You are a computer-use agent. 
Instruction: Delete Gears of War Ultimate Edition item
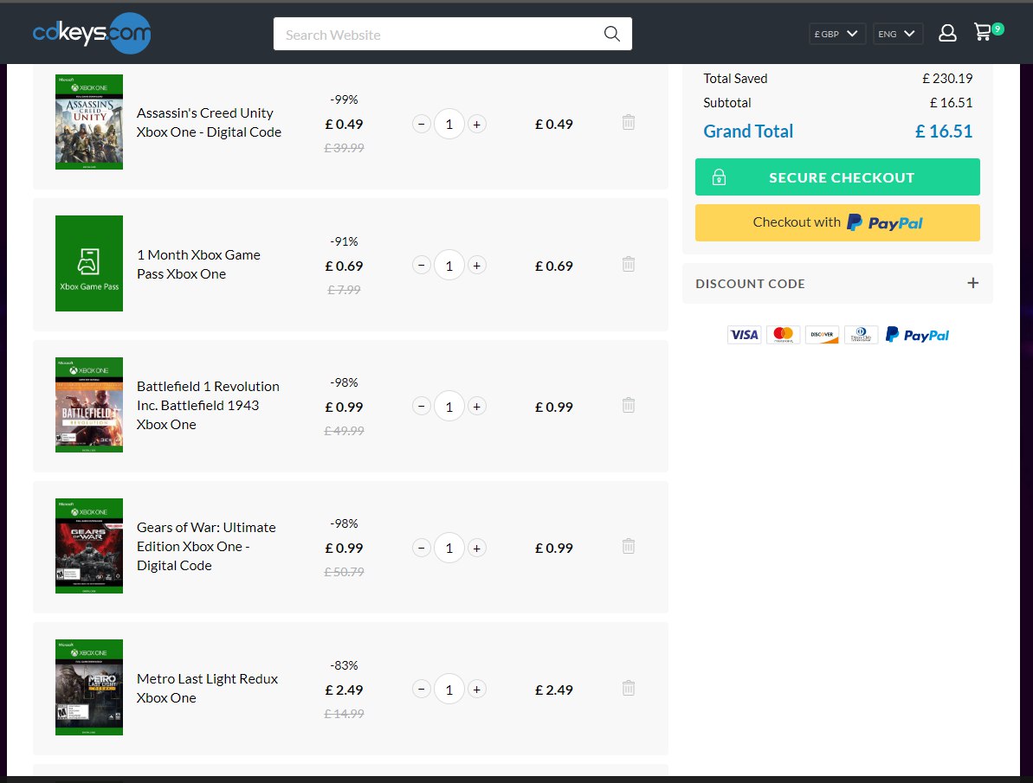pyautogui.click(x=629, y=546)
